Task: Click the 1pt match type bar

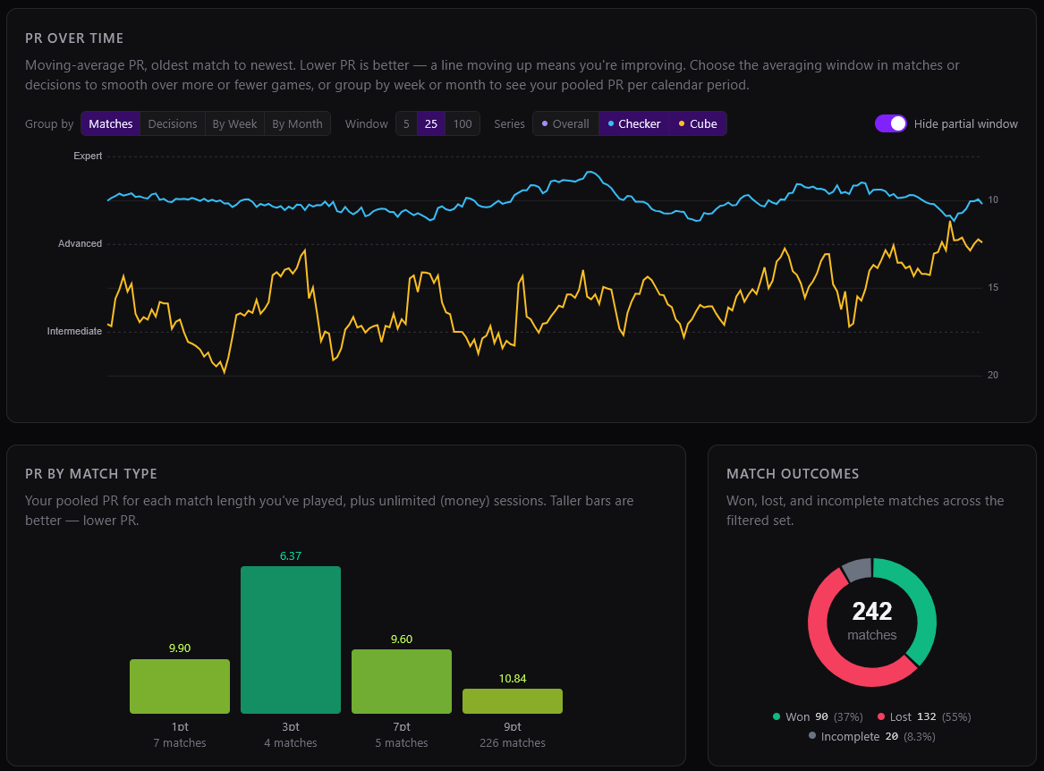Action: 180,686
